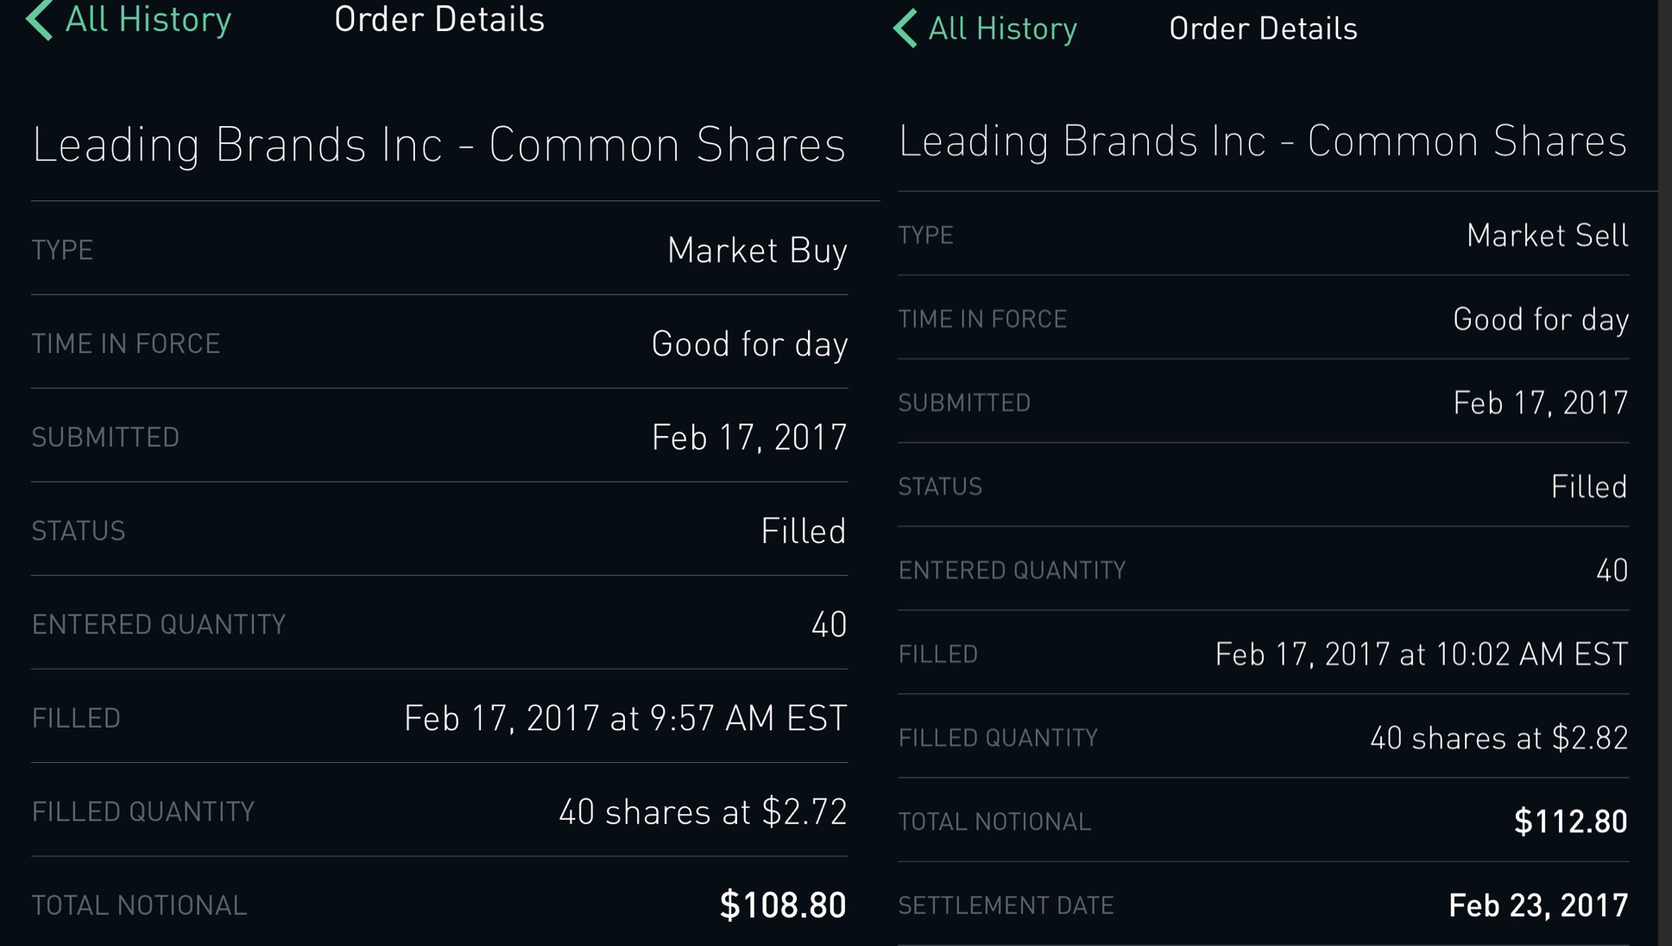The image size is (1672, 946).
Task: Click the Leading Brands heading on the sell order
Action: 1262,141
